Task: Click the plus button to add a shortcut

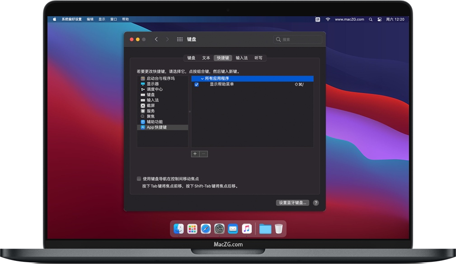Action: tap(195, 154)
